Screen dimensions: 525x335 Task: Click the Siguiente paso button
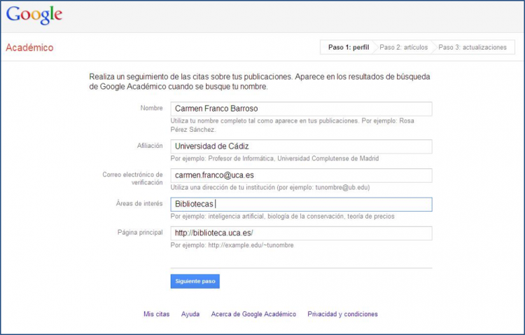tap(195, 281)
